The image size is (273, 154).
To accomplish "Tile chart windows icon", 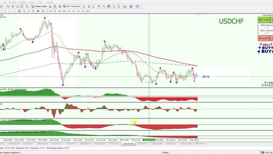I will point(108,6).
